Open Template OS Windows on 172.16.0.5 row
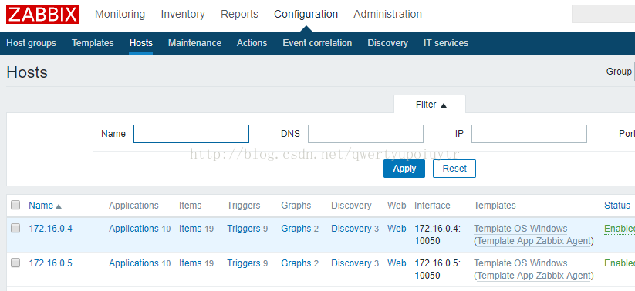 tap(520, 263)
